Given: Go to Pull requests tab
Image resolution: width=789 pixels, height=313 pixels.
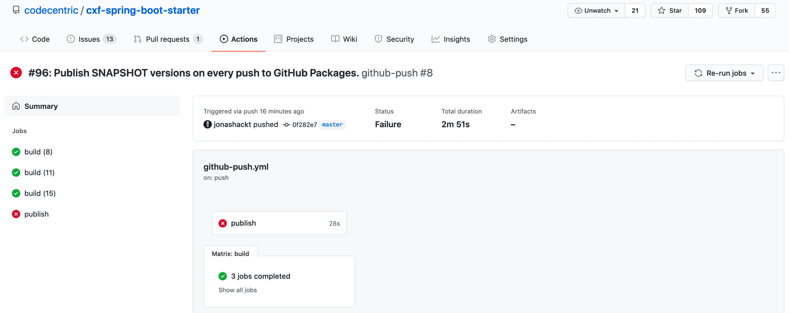Looking at the screenshot, I should 168,39.
